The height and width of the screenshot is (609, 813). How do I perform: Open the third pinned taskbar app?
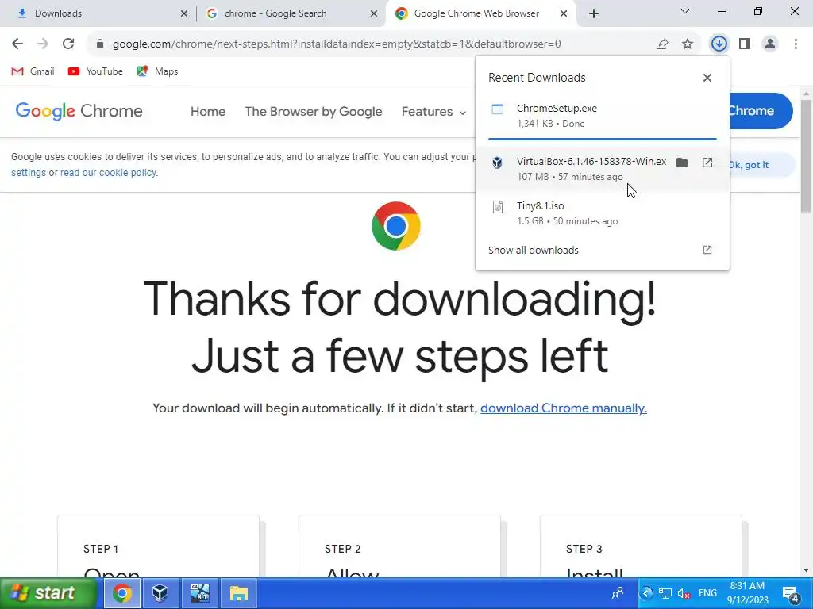(x=199, y=593)
